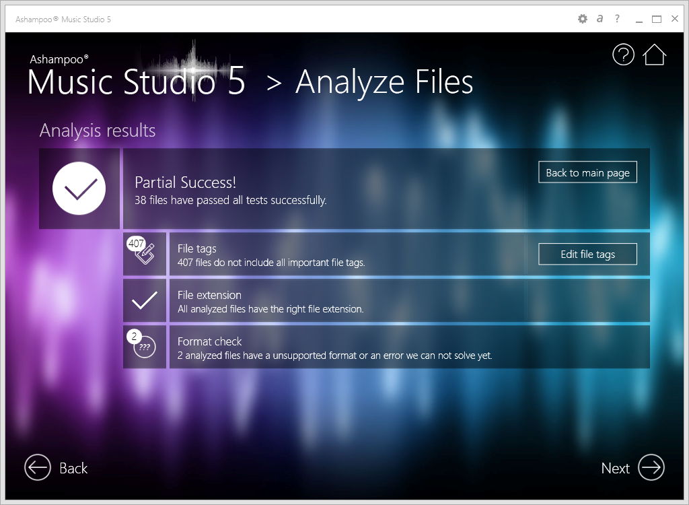This screenshot has height=505, width=689.
Task: Click the small question mark in title bar
Action: pyautogui.click(x=618, y=18)
